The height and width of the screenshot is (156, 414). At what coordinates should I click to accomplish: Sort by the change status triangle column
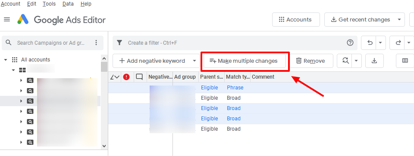coord(115,77)
